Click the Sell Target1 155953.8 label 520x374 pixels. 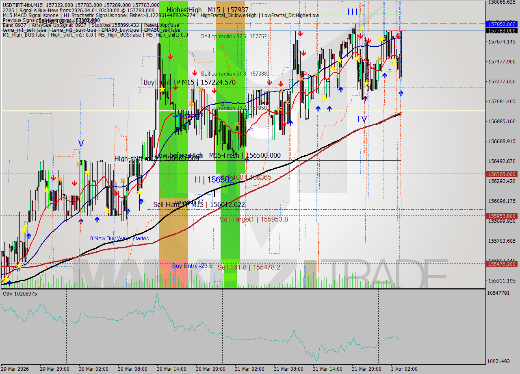click(253, 219)
